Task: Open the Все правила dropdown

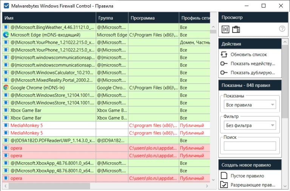Action: [250, 105]
